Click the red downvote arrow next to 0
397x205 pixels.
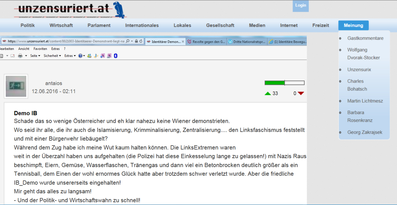[301, 93]
